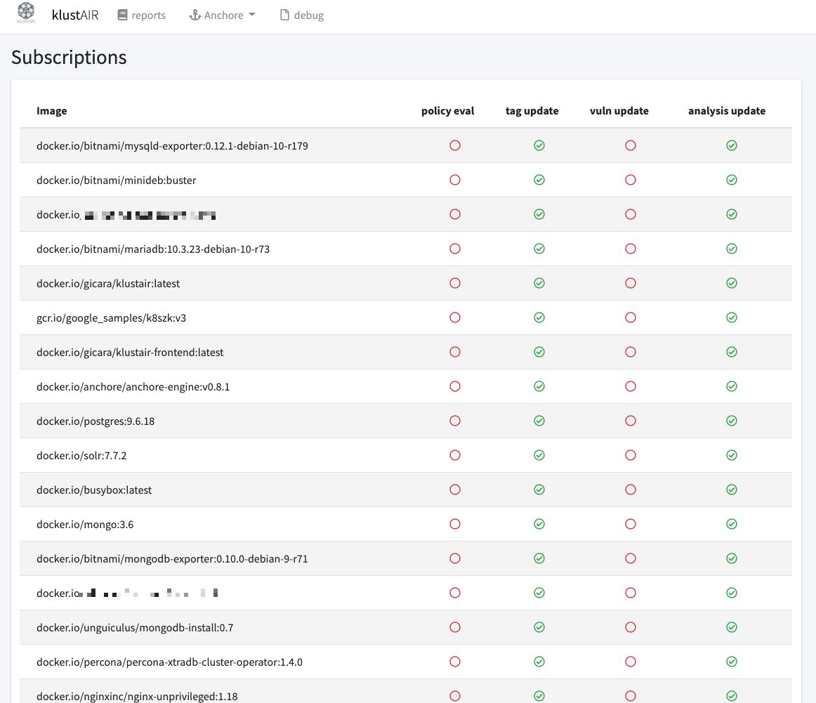Screen dimensions: 816x703
Task: Click tag update check for mariadb:10.3.23 image
Action: tap(539, 248)
